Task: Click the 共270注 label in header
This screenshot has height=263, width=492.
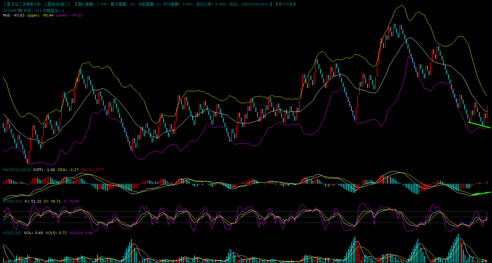Action: (x=285, y=4)
